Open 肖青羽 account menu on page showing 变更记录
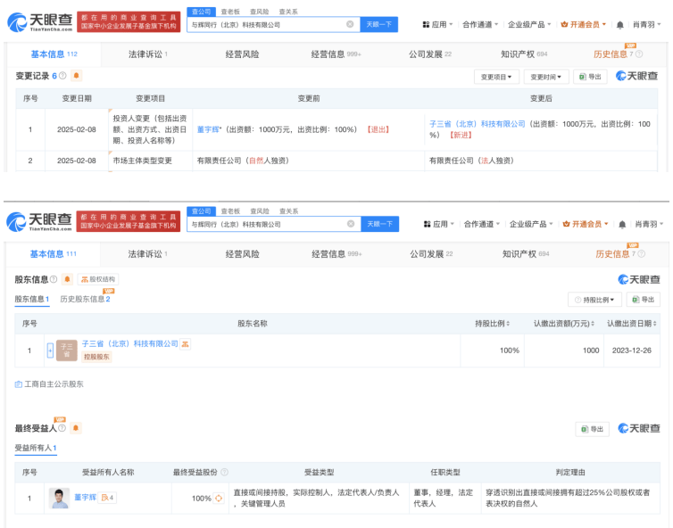The image size is (673, 528). [647, 24]
